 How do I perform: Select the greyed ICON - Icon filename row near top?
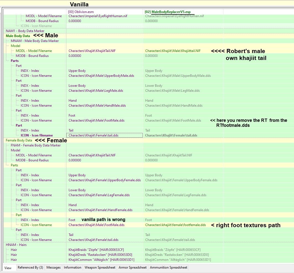click(36, 26)
